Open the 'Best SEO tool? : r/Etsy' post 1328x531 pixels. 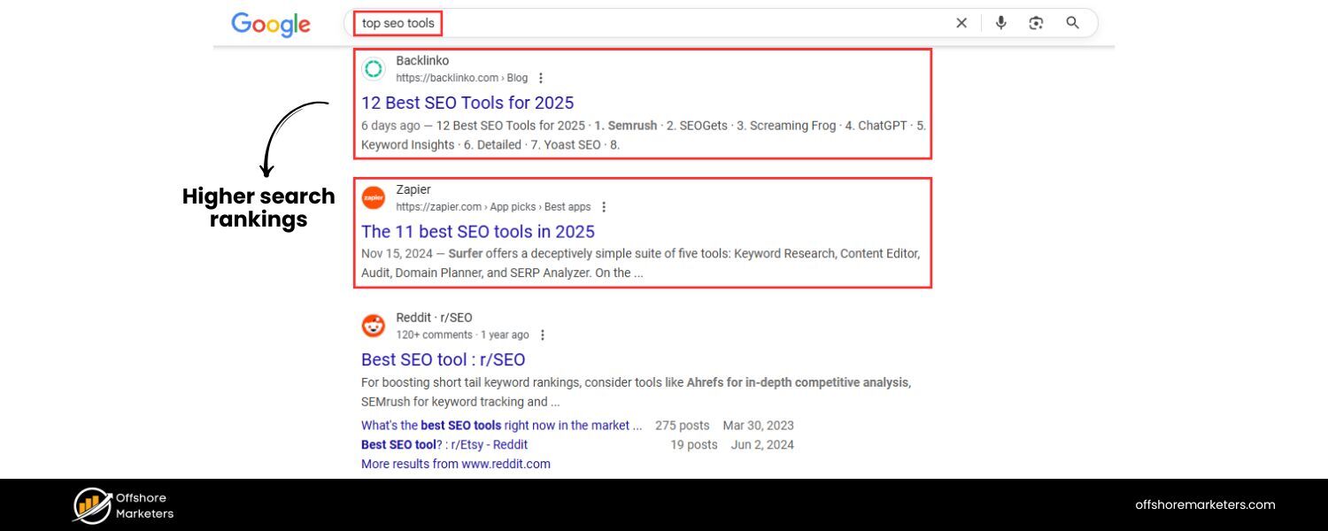coord(444,444)
